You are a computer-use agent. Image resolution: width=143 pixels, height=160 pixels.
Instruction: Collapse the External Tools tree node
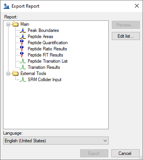[x=8, y=73]
